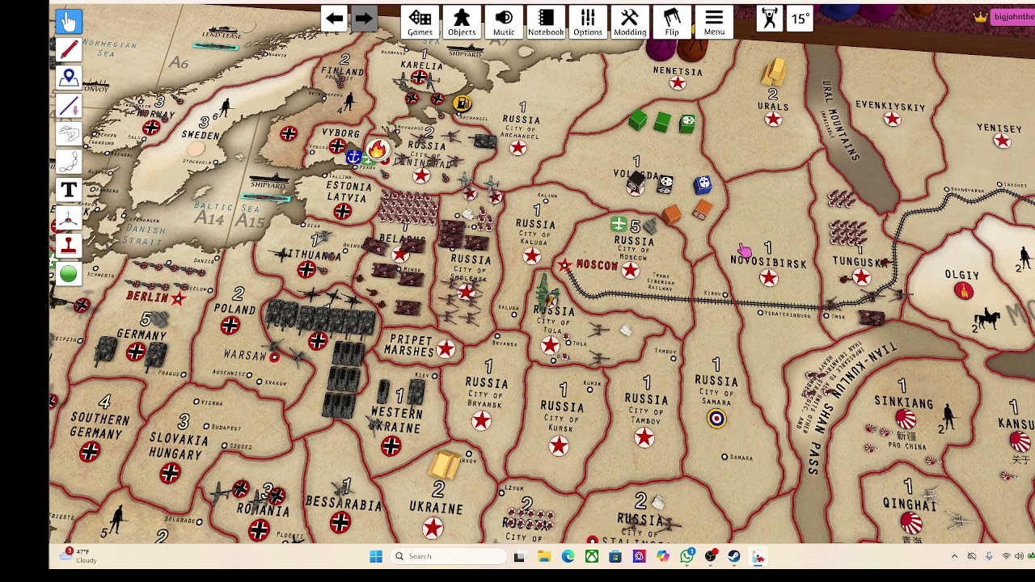
Task: Click the Pripet Marshes roundel
Action: pos(446,349)
